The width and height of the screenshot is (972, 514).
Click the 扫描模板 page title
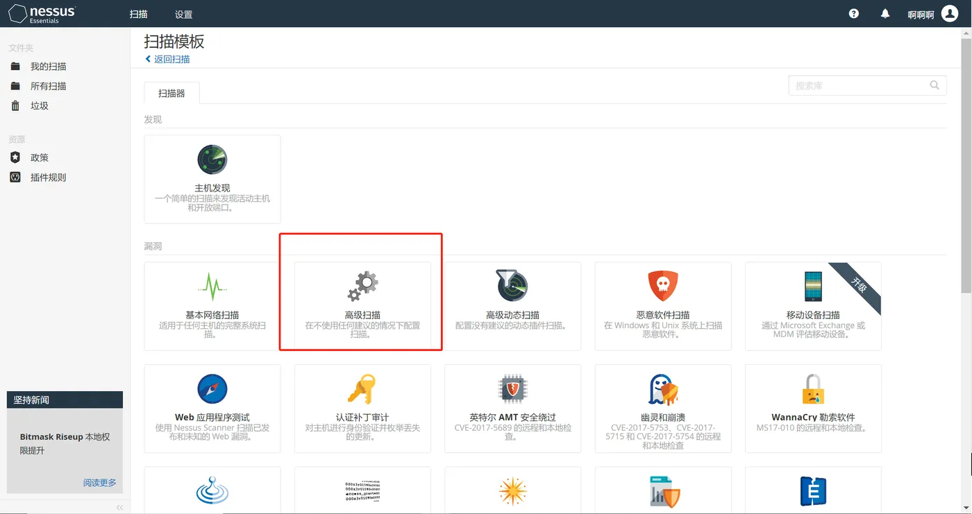174,41
